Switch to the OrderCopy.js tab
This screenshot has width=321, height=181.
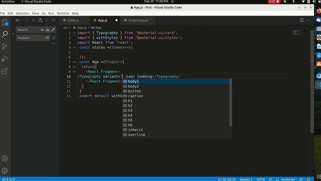(138, 20)
